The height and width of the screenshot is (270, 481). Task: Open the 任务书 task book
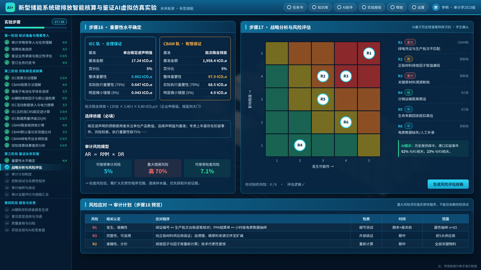pyautogui.click(x=295, y=7)
